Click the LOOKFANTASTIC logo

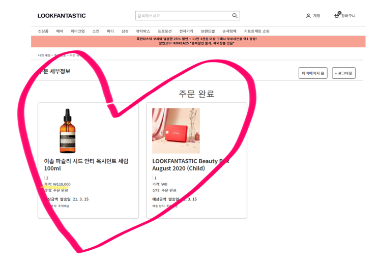point(62,16)
